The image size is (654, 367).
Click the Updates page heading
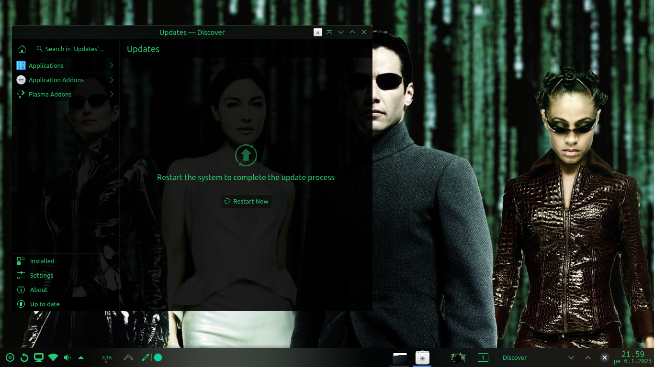(143, 49)
